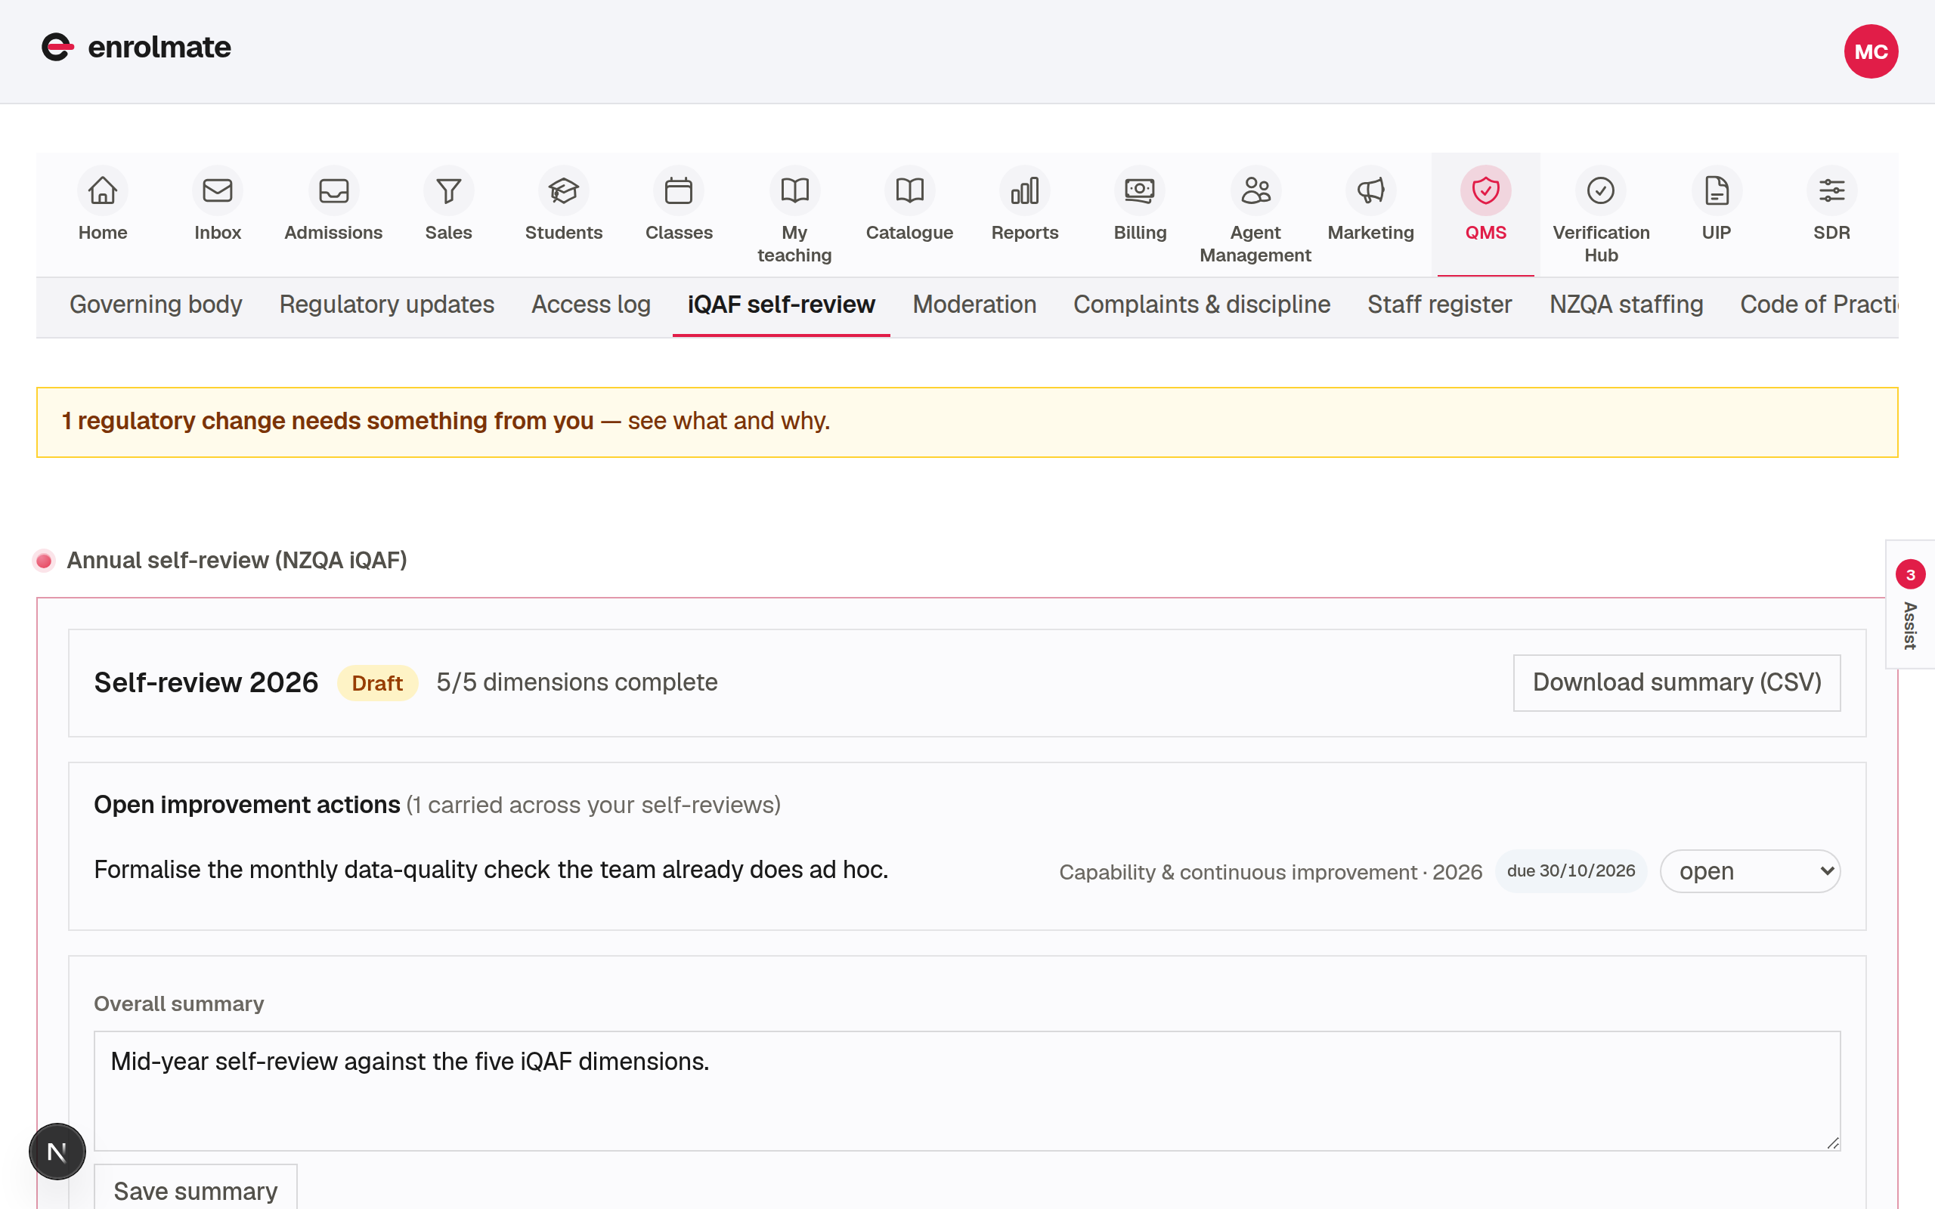Viewport: 1935px width, 1209px height.
Task: Open the Inbox envelope icon
Action: (x=218, y=190)
